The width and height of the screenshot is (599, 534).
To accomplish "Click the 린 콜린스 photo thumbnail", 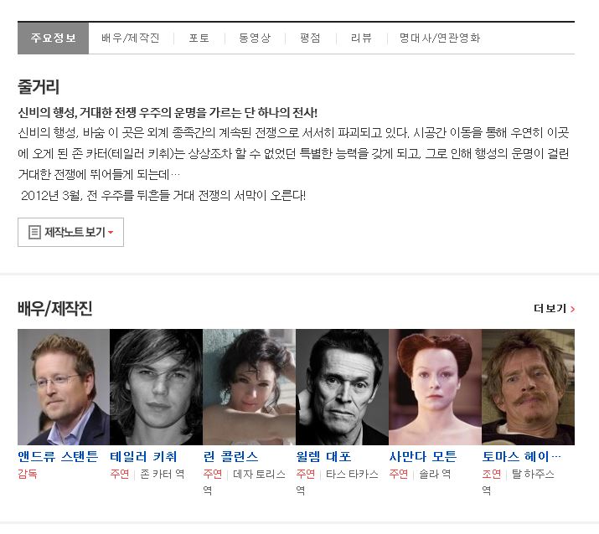I will click(249, 387).
